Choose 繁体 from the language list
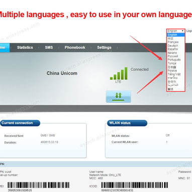This screenshot has width=192, height=192. click(170, 89)
